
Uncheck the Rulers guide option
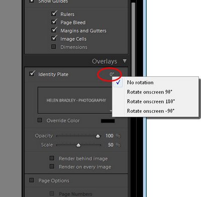point(54,14)
